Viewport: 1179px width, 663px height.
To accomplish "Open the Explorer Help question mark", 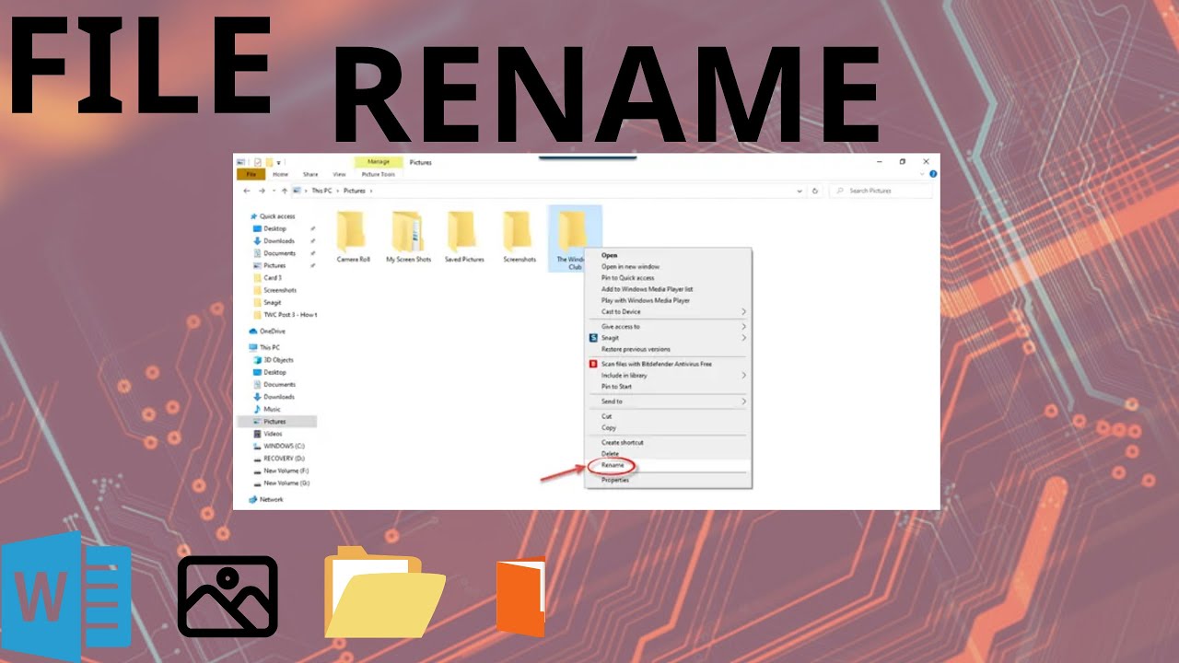I will [x=933, y=173].
